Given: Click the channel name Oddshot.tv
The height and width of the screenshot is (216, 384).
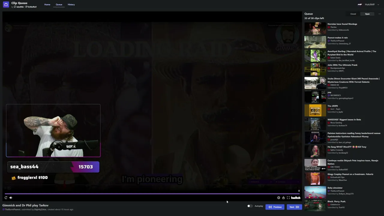Looking at the screenshot, I should [x=335, y=205].
